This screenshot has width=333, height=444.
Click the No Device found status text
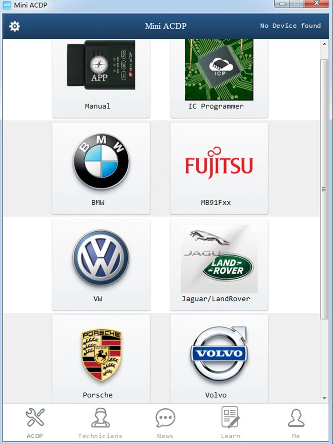290,26
